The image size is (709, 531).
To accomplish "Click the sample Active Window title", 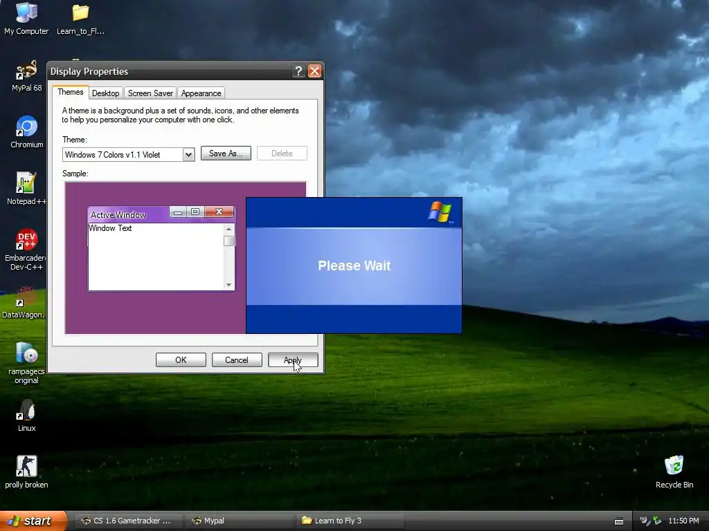I will [118, 215].
